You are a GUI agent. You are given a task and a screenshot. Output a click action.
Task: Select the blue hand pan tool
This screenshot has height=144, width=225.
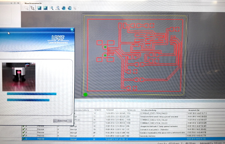64,8
